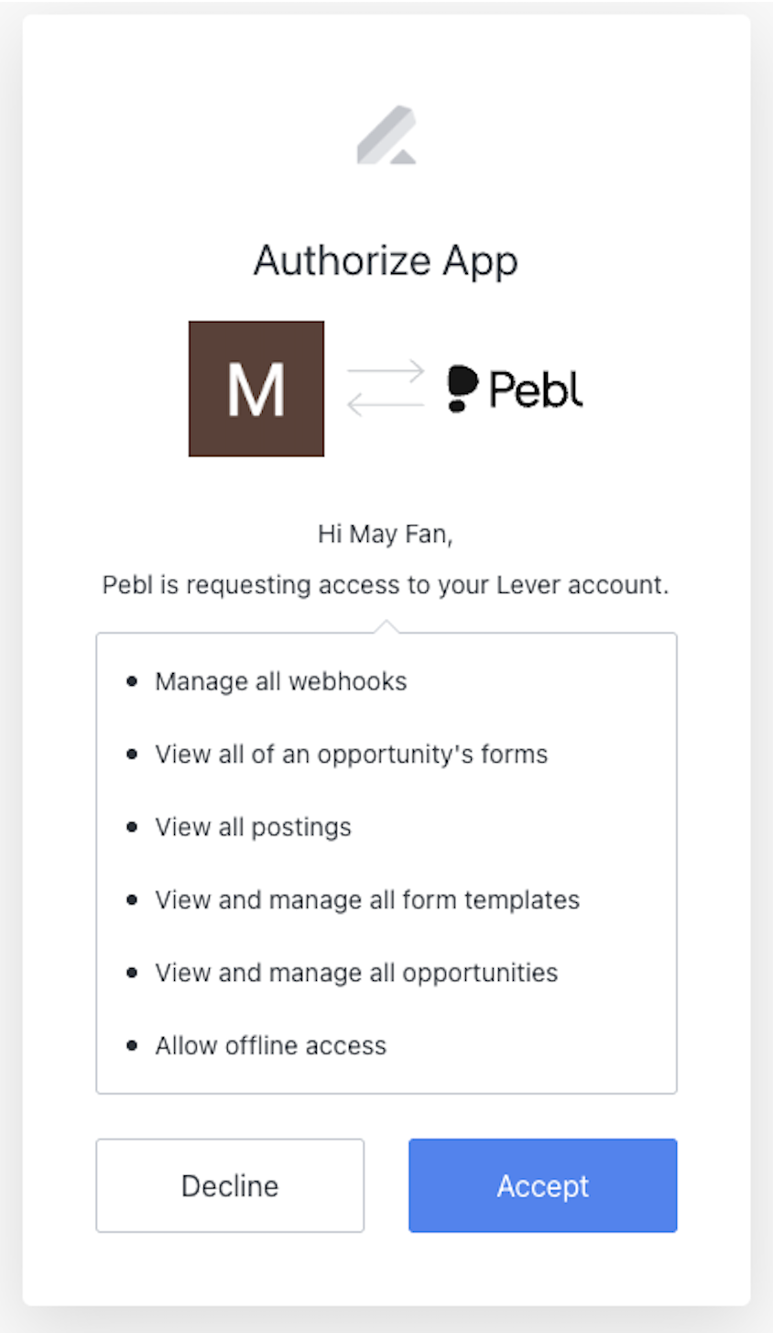Click the Lever logo at top

click(386, 136)
